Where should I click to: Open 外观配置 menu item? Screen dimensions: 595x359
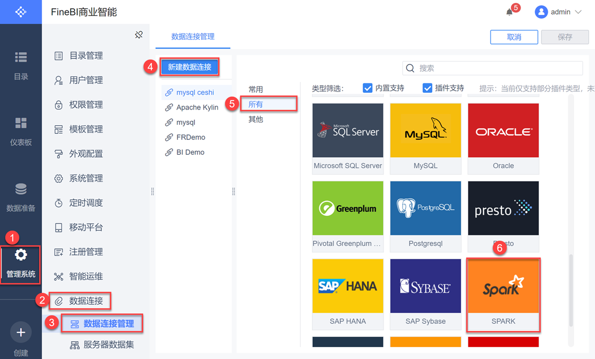click(86, 154)
